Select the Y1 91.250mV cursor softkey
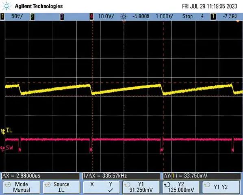The height and width of the screenshot is (195, 243). (141, 187)
